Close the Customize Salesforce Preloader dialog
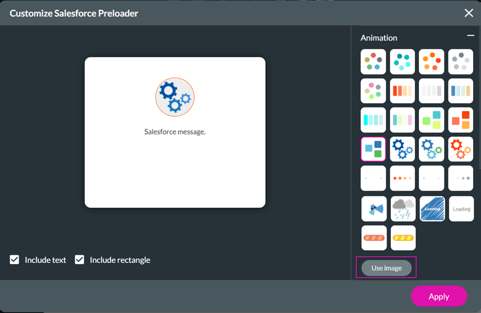The image size is (481, 313). point(468,13)
